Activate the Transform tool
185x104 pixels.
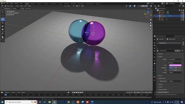coord(3,29)
